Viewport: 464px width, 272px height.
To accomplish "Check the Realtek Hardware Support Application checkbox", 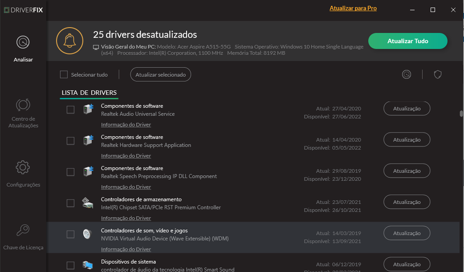I will pyautogui.click(x=70, y=141).
